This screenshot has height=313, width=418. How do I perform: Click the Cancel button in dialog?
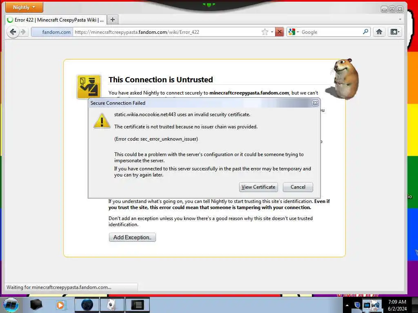point(298,187)
